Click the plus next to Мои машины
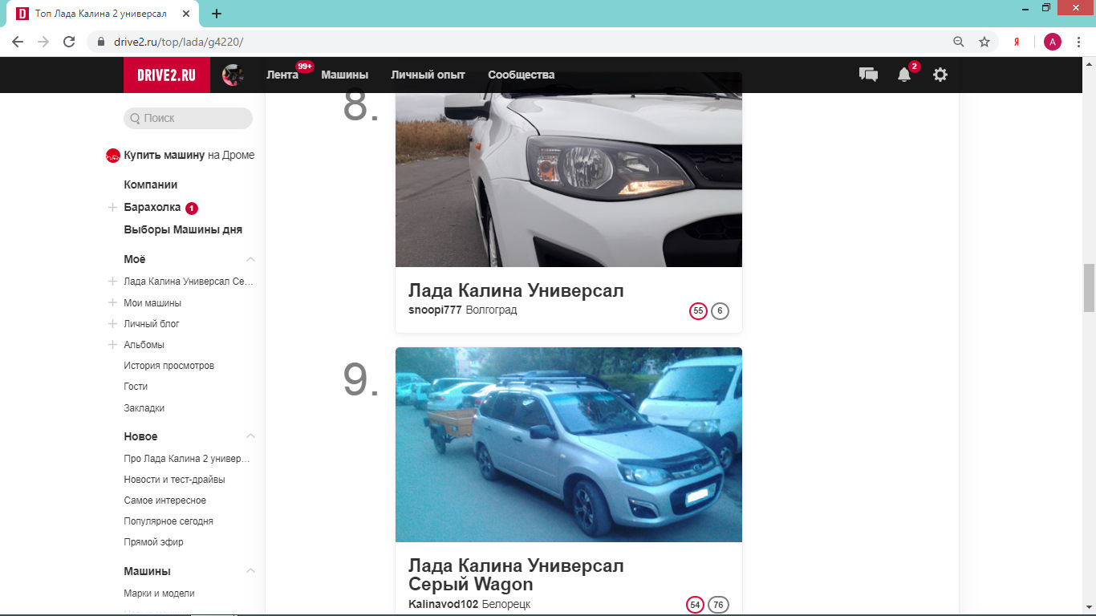The image size is (1096, 616). point(112,303)
